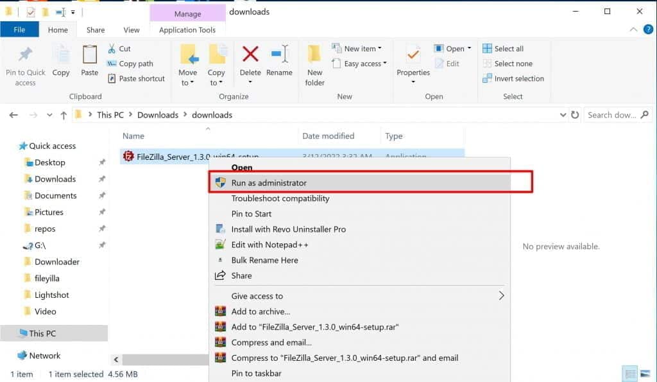Open the File menu tab
Image resolution: width=657 pixels, height=382 pixels.
pos(19,30)
